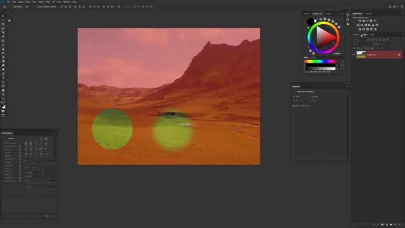Add a Hue/Saturation adjustment

(358, 25)
